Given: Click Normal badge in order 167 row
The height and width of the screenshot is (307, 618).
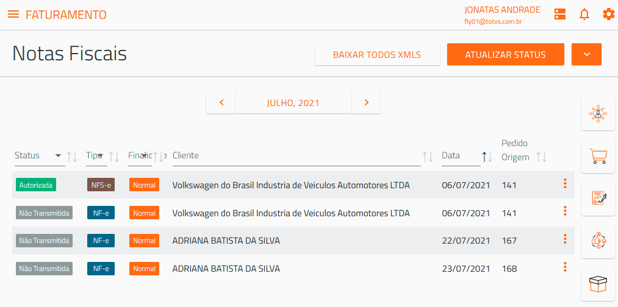Looking at the screenshot, I should [144, 241].
